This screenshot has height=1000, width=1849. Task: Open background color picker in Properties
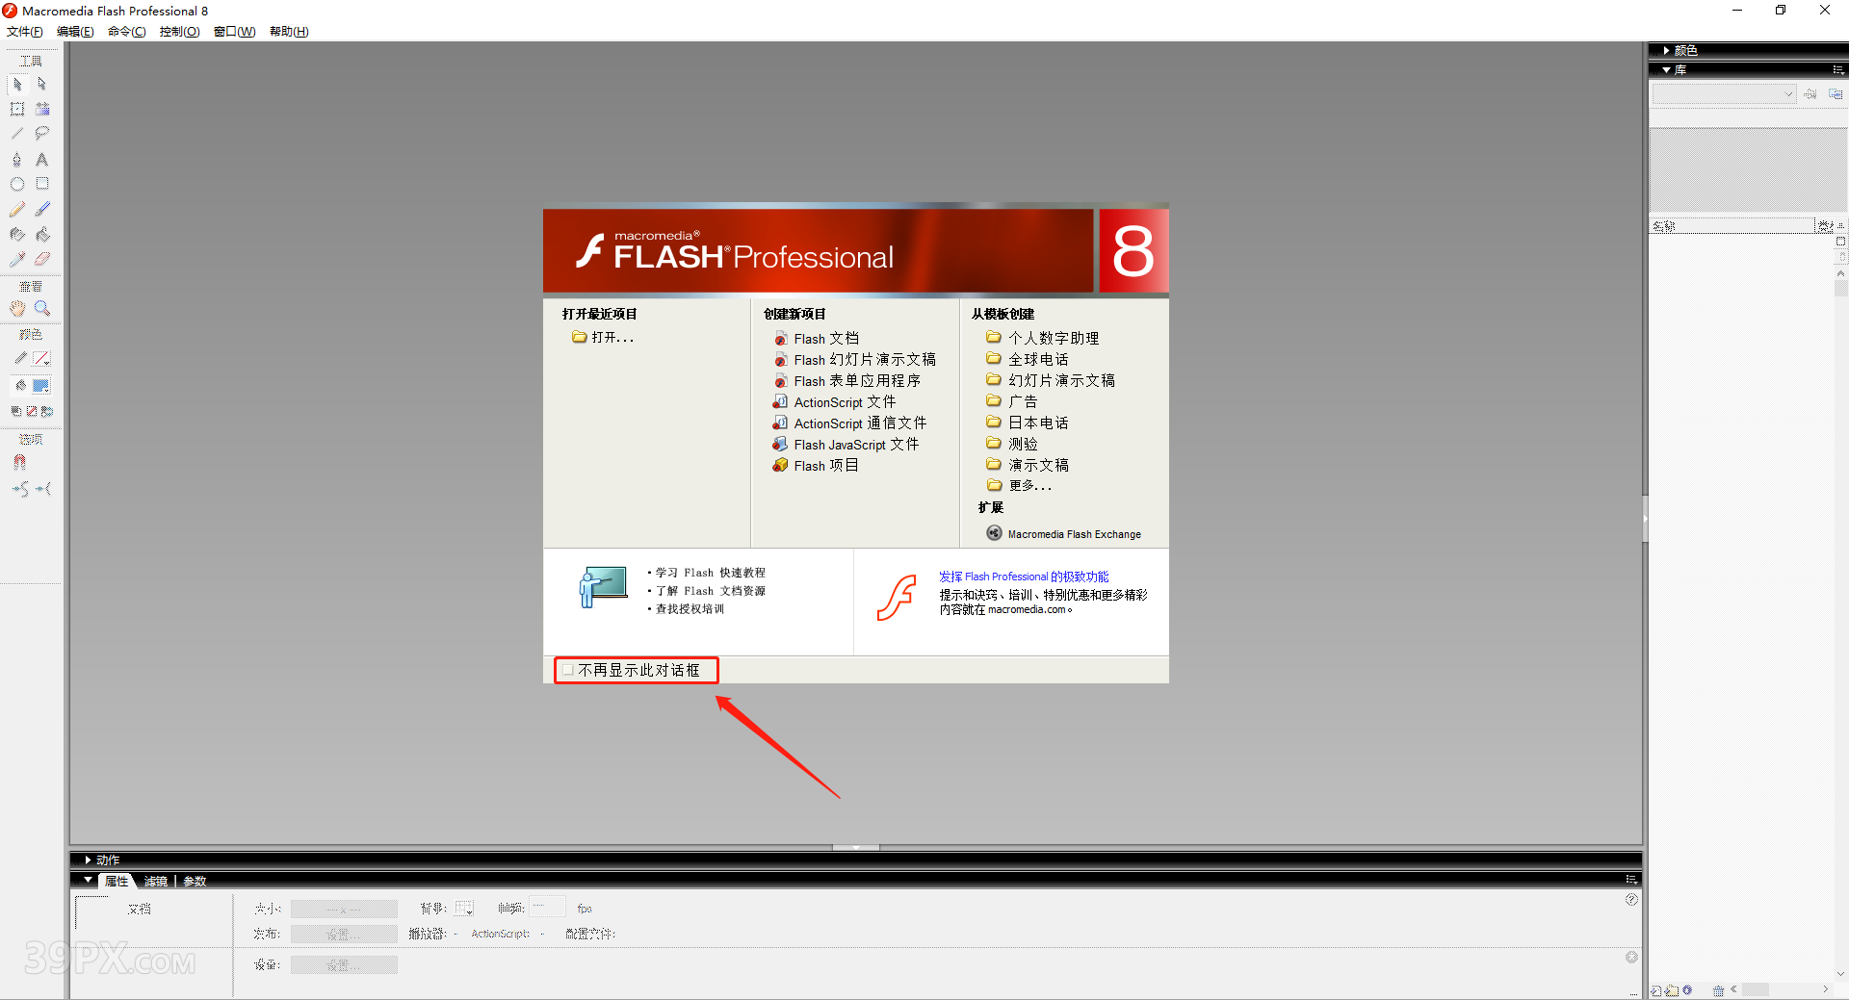(464, 909)
